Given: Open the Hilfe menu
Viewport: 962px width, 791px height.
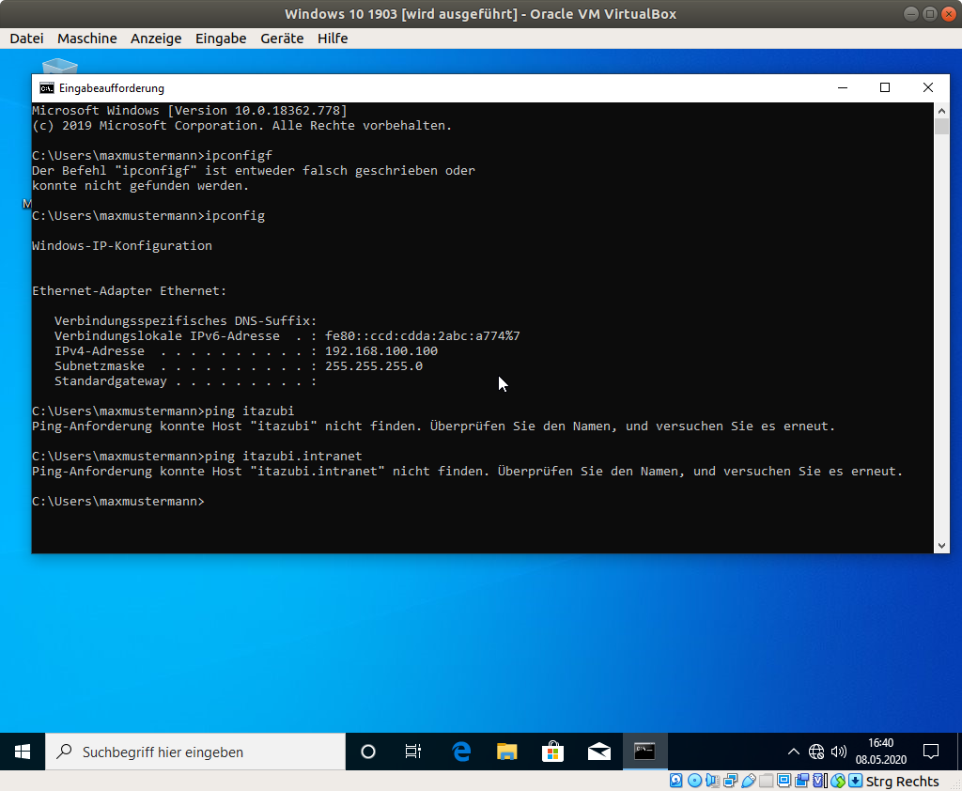Looking at the screenshot, I should tap(333, 38).
